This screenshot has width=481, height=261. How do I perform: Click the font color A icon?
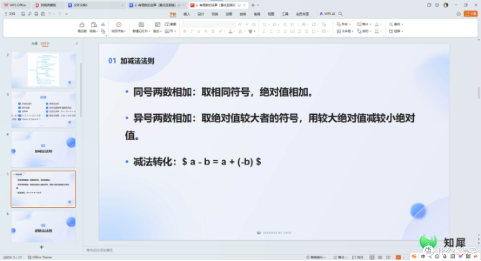tap(230, 31)
